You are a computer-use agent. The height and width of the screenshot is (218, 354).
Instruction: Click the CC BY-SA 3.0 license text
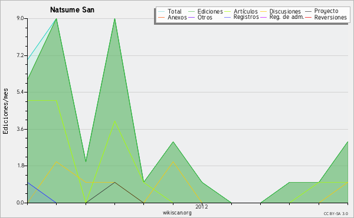click(x=336, y=214)
